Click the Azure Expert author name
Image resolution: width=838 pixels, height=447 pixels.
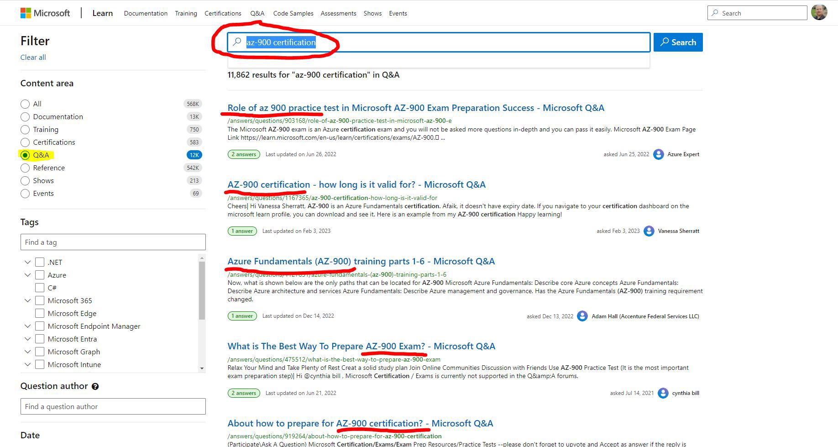pyautogui.click(x=683, y=154)
